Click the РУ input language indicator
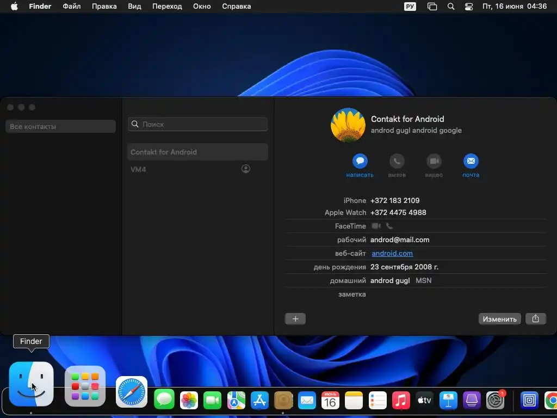 410,7
